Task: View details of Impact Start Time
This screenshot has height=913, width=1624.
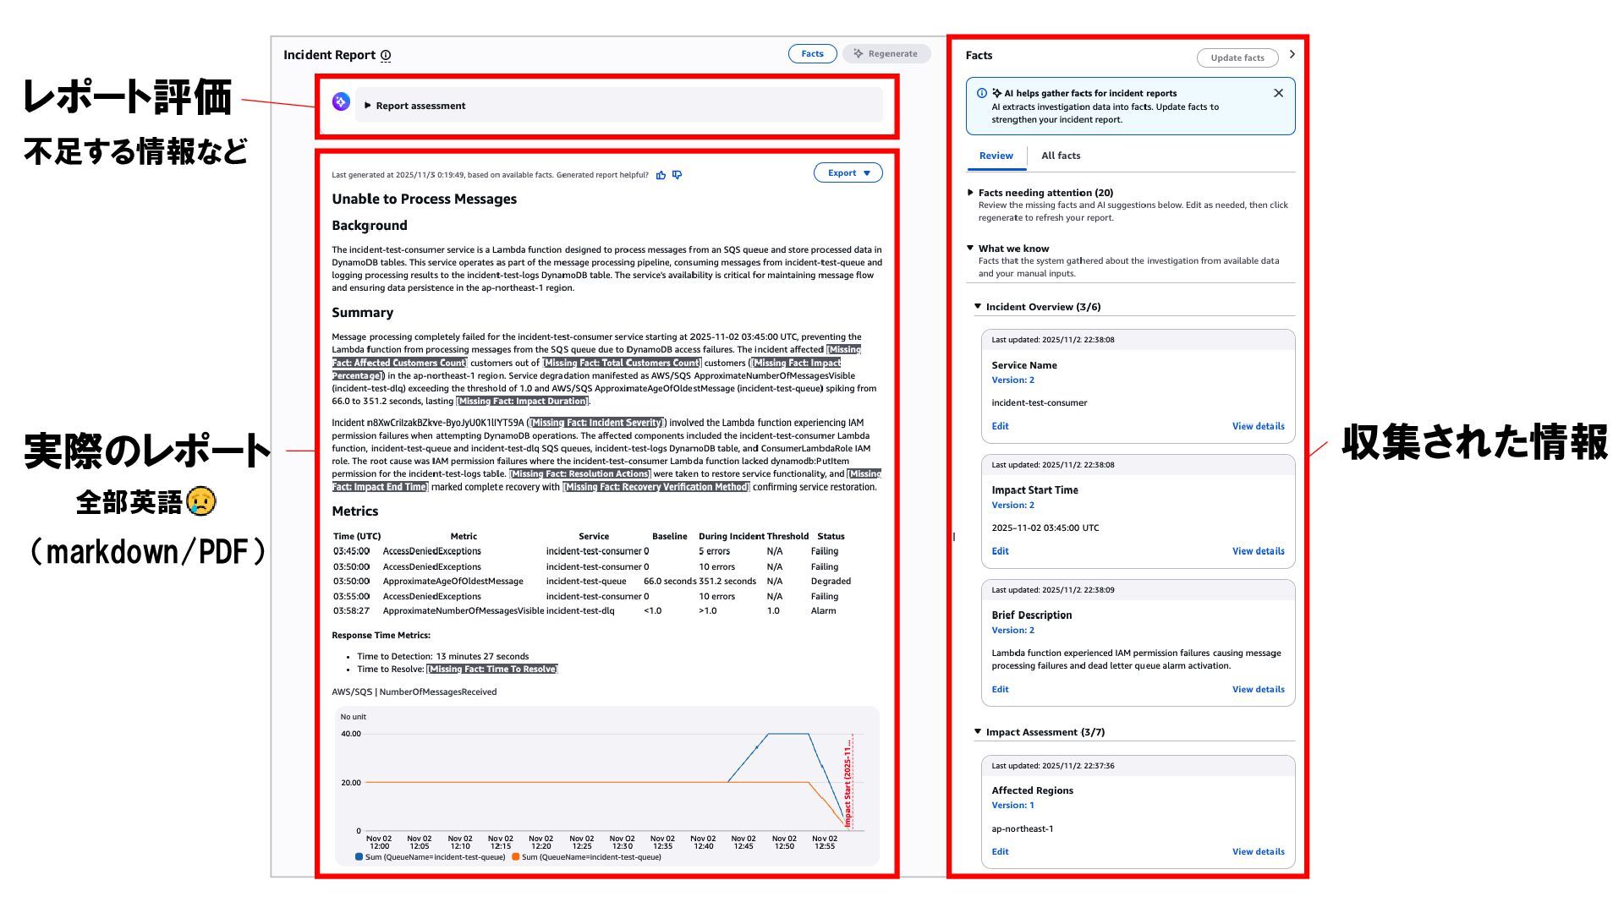Action: pyautogui.click(x=1258, y=551)
